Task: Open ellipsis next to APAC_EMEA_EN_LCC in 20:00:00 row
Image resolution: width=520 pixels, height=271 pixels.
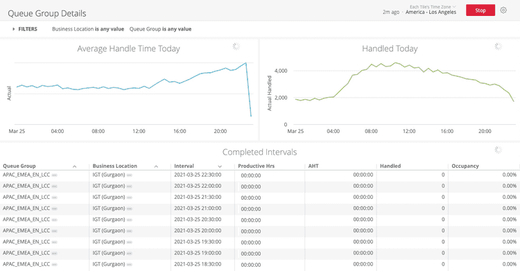Action: click(54, 231)
